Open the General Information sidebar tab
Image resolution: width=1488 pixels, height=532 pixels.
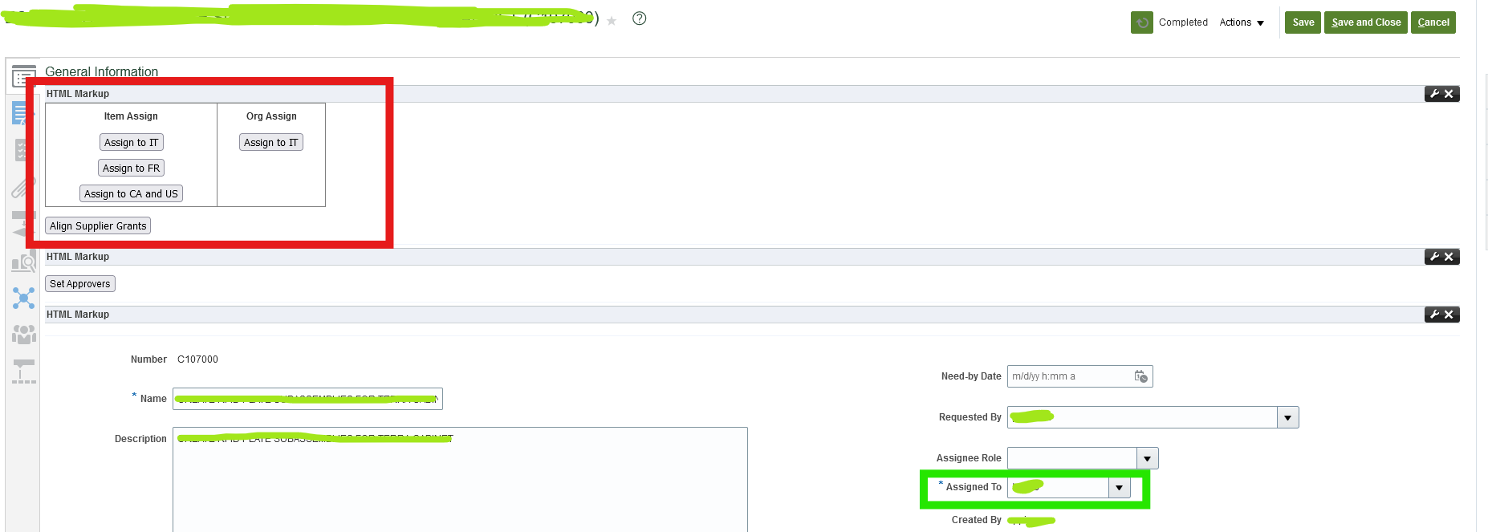(23, 77)
